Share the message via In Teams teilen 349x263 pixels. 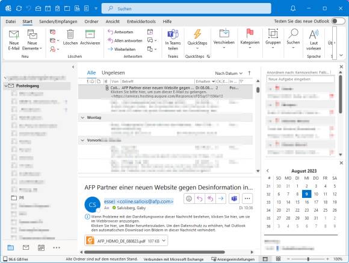173,40
